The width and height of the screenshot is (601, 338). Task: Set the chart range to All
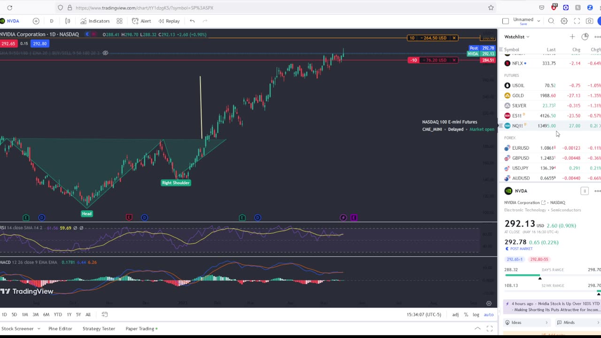pos(88,315)
